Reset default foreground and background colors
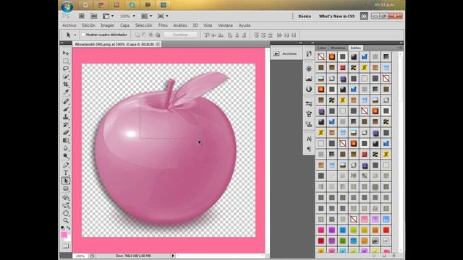Image resolution: width=463 pixels, height=260 pixels. coord(63,228)
